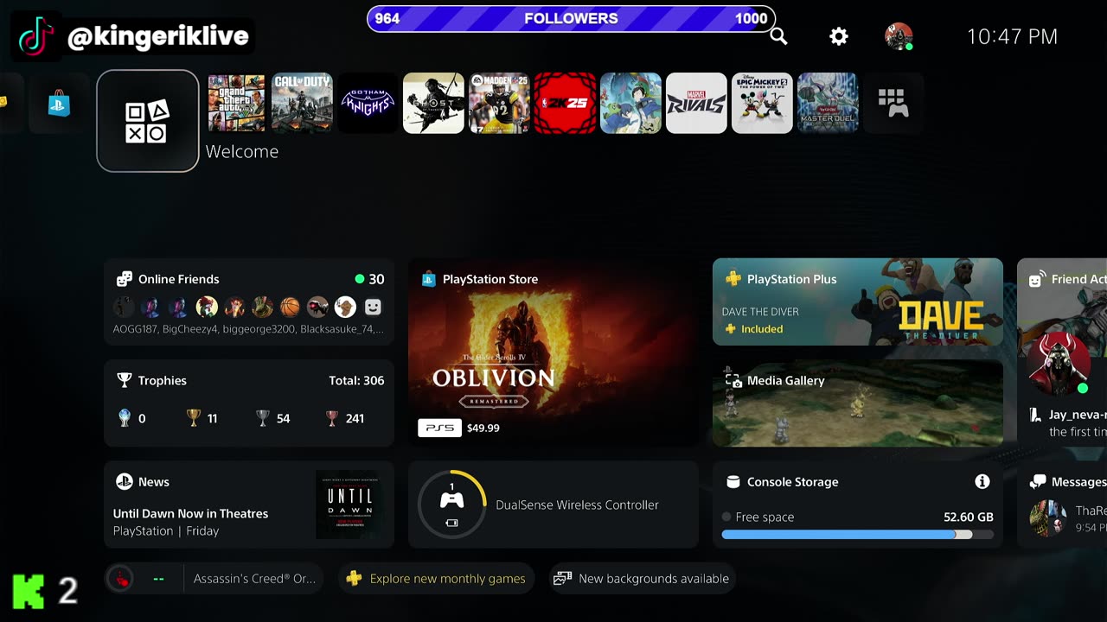Launch the NBA 2K25 game tile
This screenshot has height=622, width=1107.
click(x=565, y=103)
